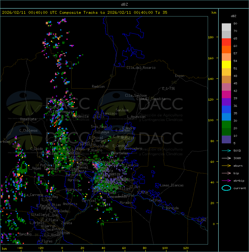Click the 10 dBZ slate purple band
This screenshot has width=249, height=252.
point(226,139)
